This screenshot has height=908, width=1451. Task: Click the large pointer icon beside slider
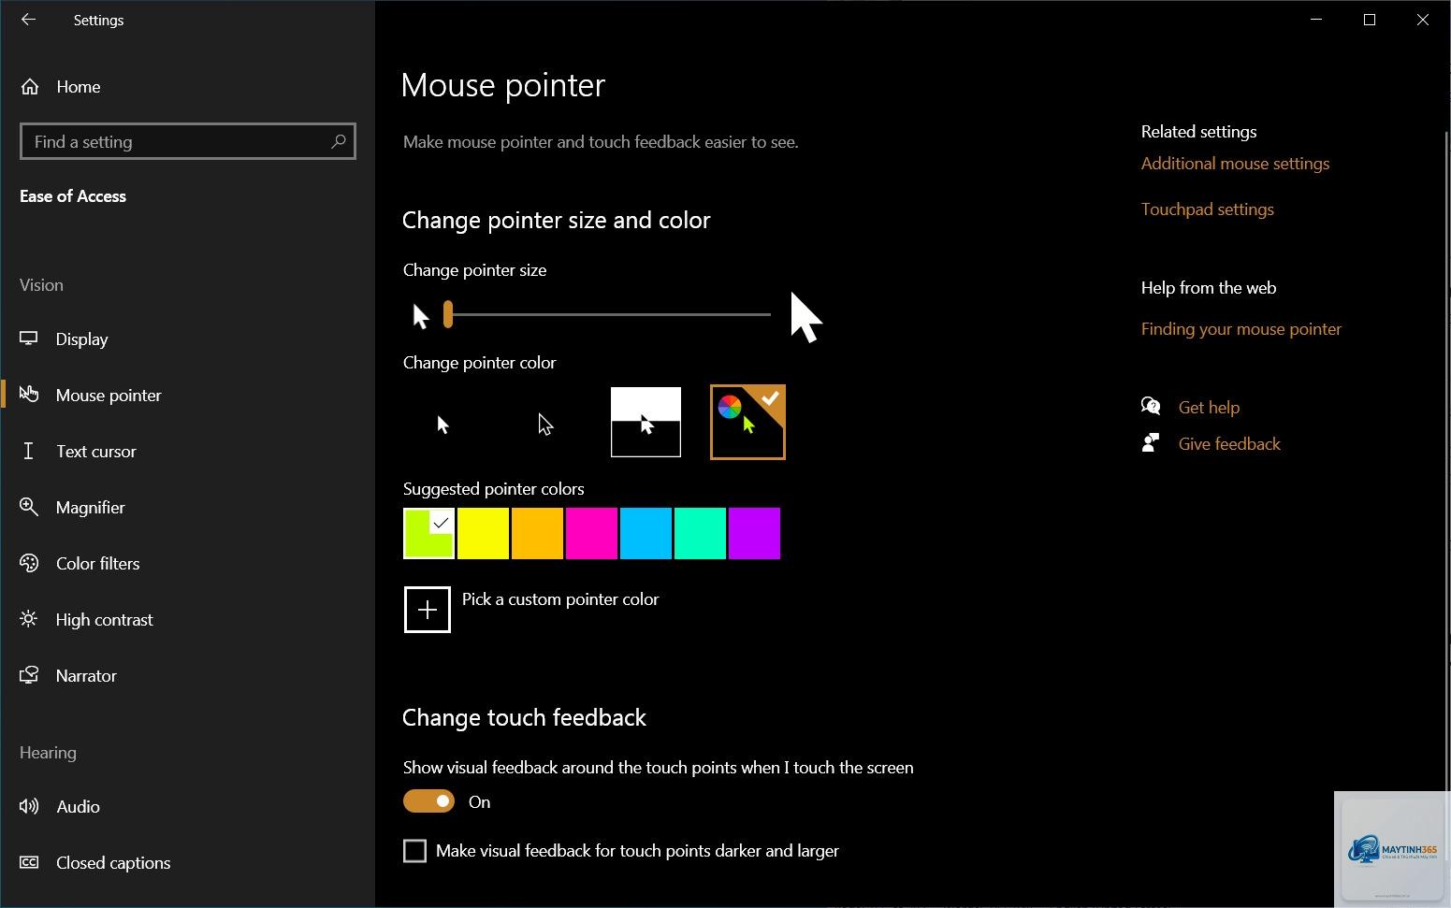pos(805,318)
